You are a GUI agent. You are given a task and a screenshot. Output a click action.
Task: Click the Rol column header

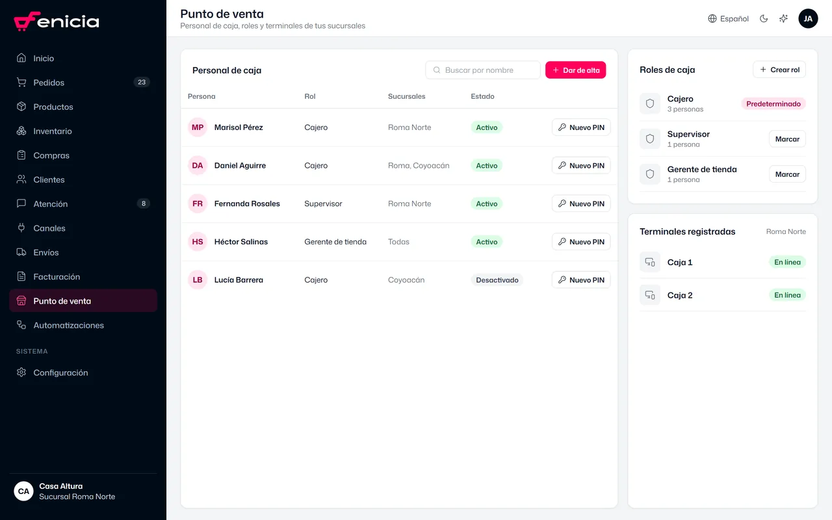pos(310,96)
